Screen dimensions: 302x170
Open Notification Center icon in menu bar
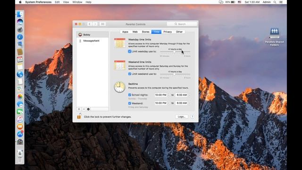click(281, 2)
